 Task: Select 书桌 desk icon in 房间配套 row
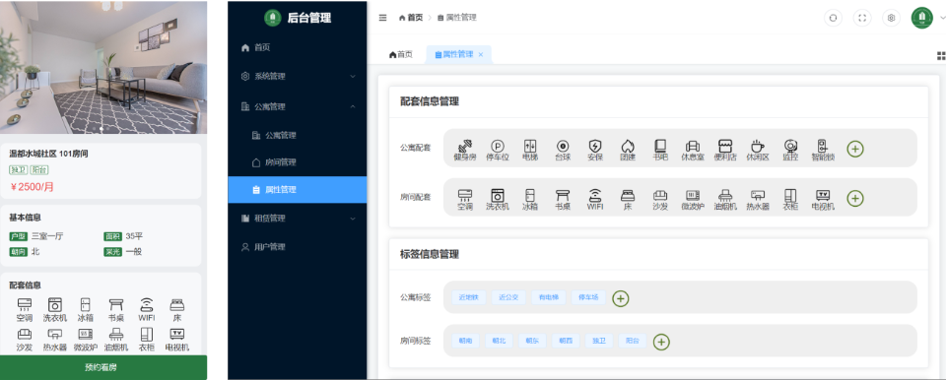point(563,196)
